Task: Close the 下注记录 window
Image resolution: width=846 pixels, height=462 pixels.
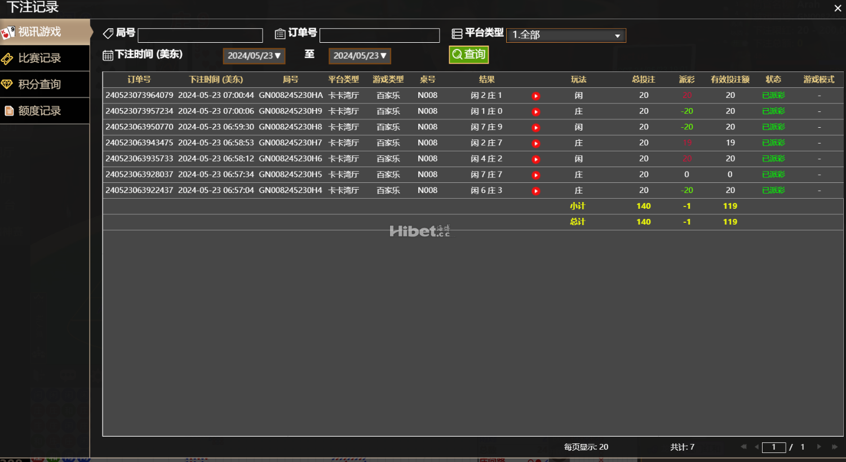Action: [x=838, y=8]
